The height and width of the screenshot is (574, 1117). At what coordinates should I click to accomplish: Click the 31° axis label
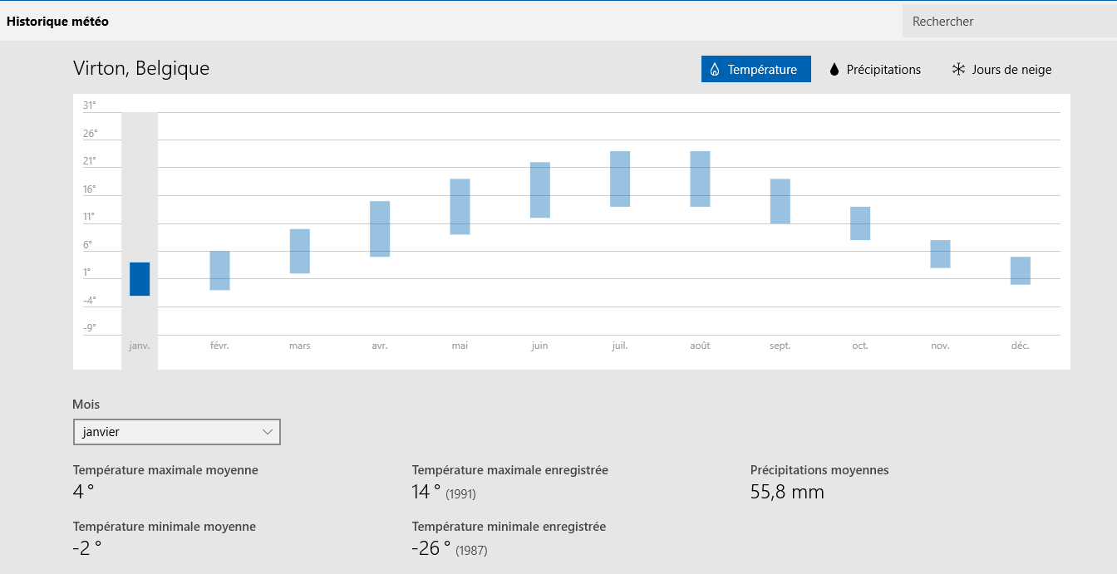coord(90,105)
